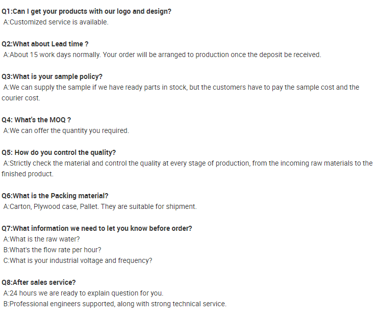
Task: Click the 'Carton, Plywood case, Pallet' answer
Action: [99, 206]
